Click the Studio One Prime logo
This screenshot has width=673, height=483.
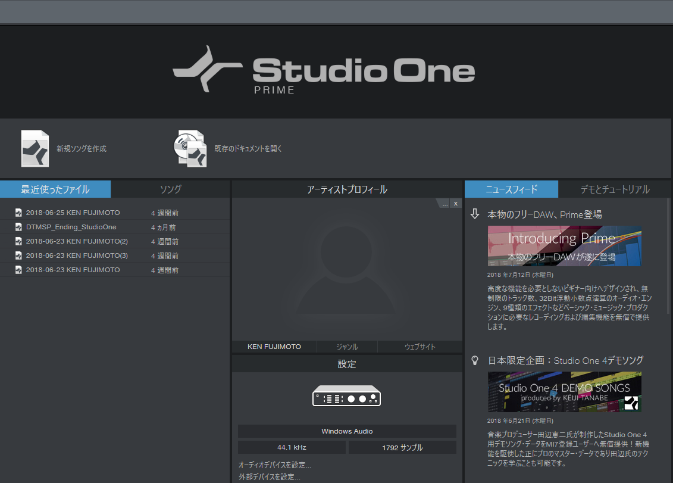[x=324, y=70]
